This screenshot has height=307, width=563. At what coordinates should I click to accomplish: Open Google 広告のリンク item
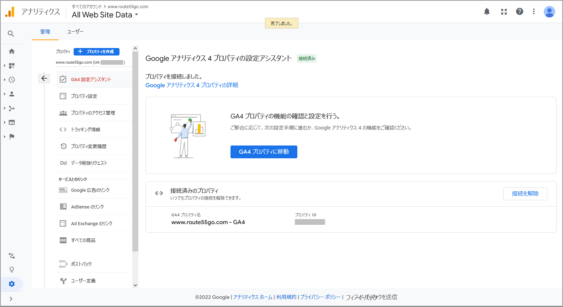point(94,190)
